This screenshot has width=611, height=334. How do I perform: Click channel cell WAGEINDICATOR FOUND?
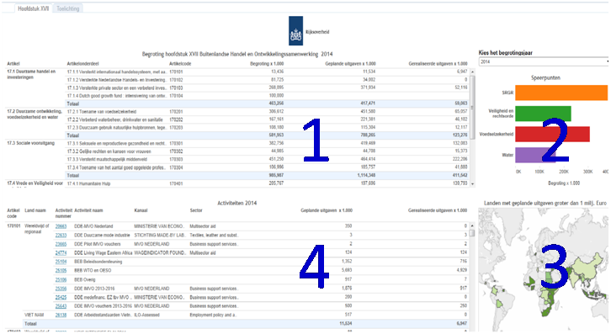160,253
